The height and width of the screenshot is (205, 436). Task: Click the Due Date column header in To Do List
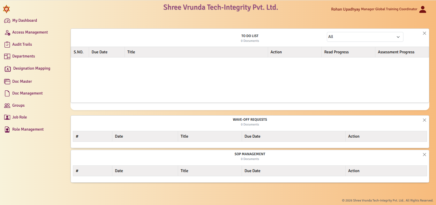point(100,52)
